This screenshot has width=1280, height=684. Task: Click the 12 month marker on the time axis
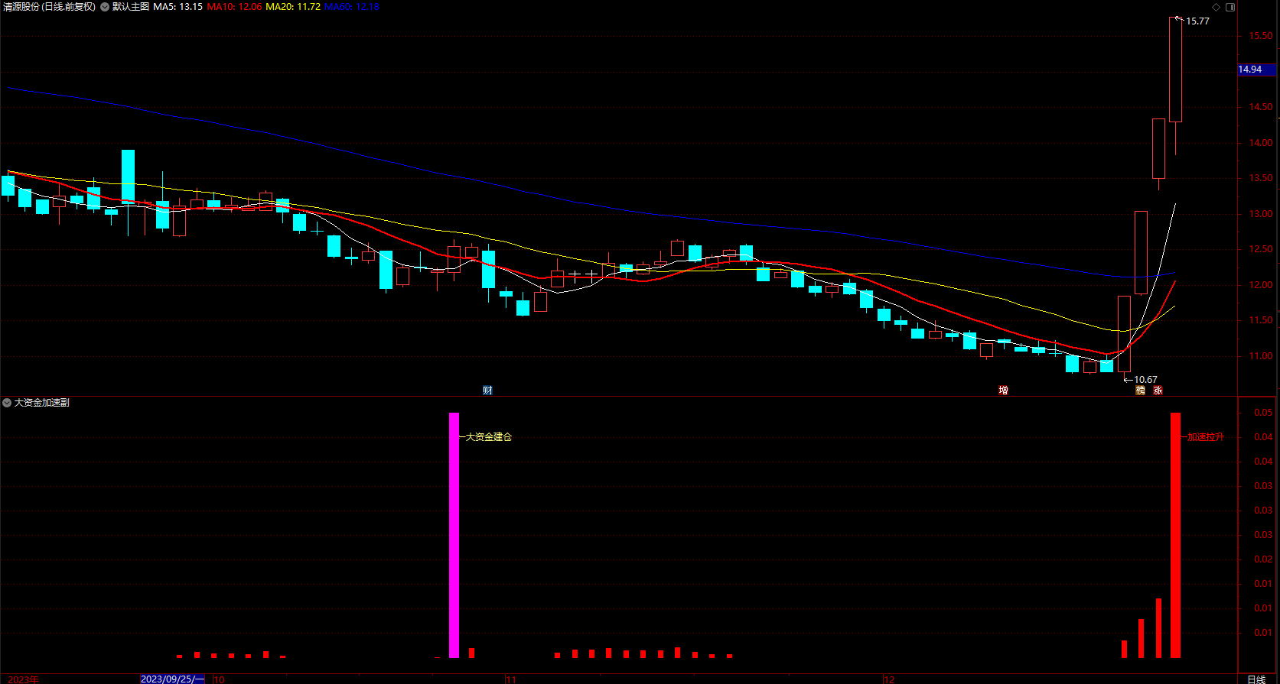[x=888, y=679]
